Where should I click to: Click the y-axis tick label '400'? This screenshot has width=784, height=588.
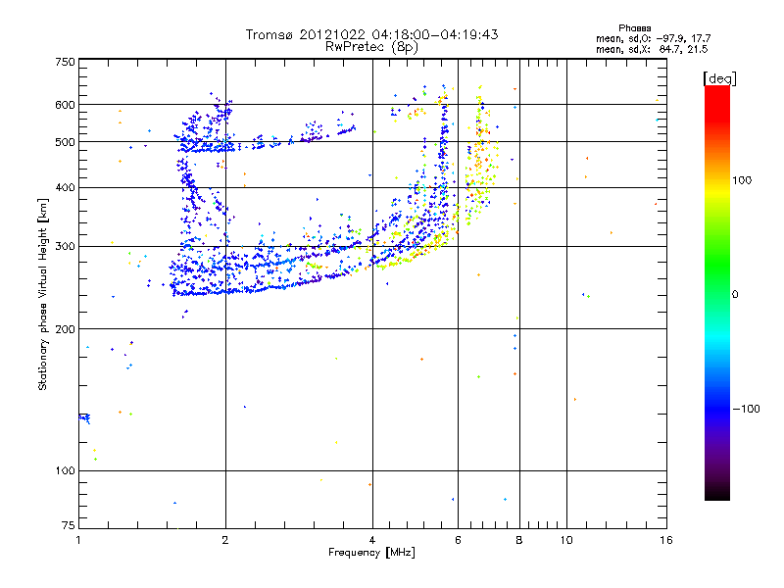click(x=65, y=187)
